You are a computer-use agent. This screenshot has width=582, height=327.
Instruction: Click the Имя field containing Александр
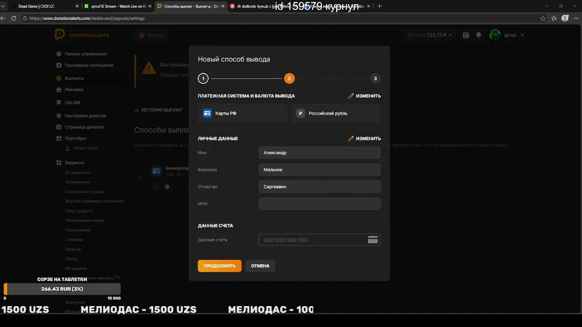click(320, 153)
